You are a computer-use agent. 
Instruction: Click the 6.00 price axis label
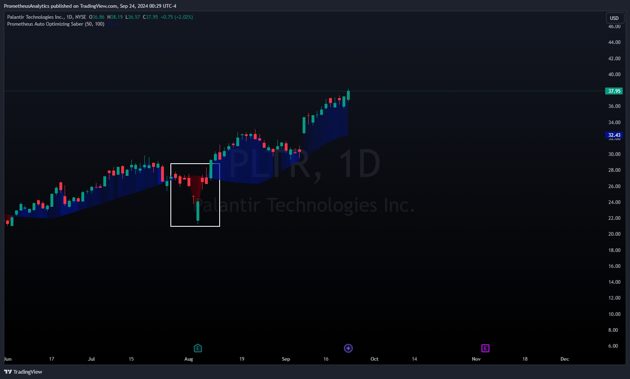click(x=613, y=346)
